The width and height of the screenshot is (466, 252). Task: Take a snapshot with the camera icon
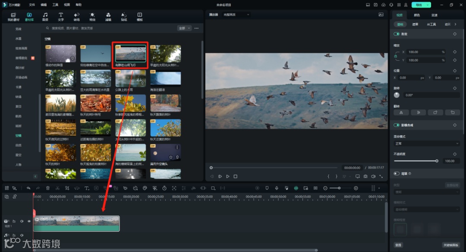[365, 176]
